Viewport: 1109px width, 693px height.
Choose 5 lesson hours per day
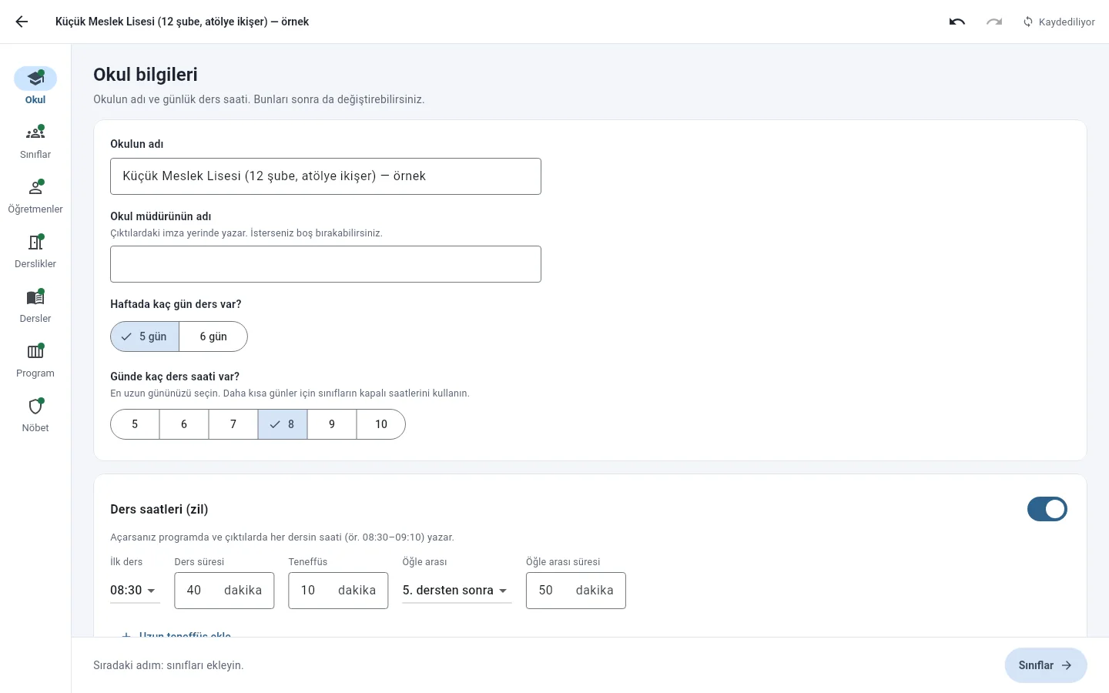coord(135,424)
